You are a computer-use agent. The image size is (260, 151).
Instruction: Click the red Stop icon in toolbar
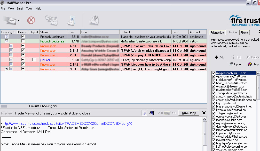(x=31, y=20)
